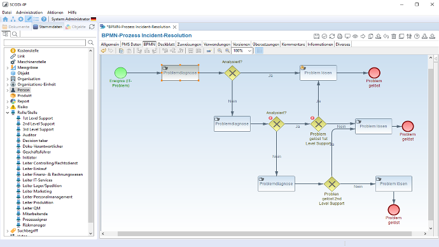The width and height of the screenshot is (439, 247).
Task: Open the Datei menu
Action: [x=7, y=12]
